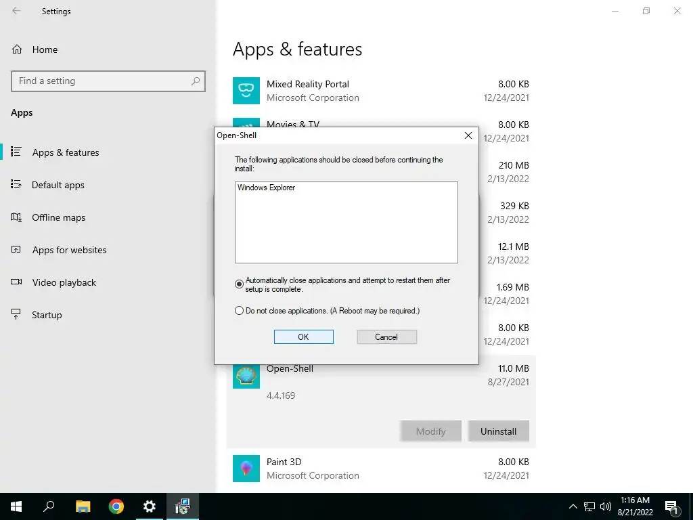This screenshot has width=693, height=520.
Task: Show hidden tray icons chevron
Action: pyautogui.click(x=573, y=506)
